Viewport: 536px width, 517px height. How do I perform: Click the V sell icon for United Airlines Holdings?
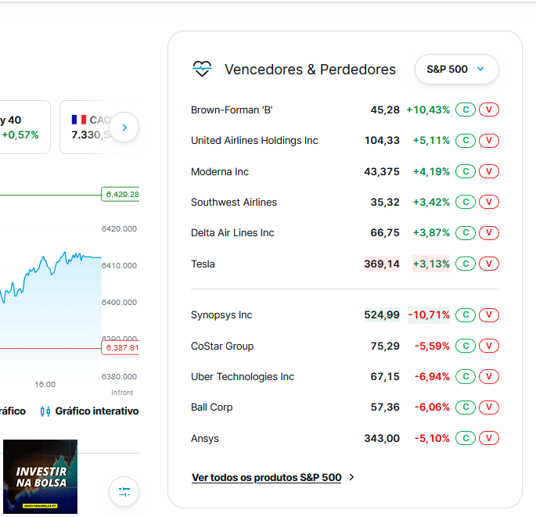point(489,141)
